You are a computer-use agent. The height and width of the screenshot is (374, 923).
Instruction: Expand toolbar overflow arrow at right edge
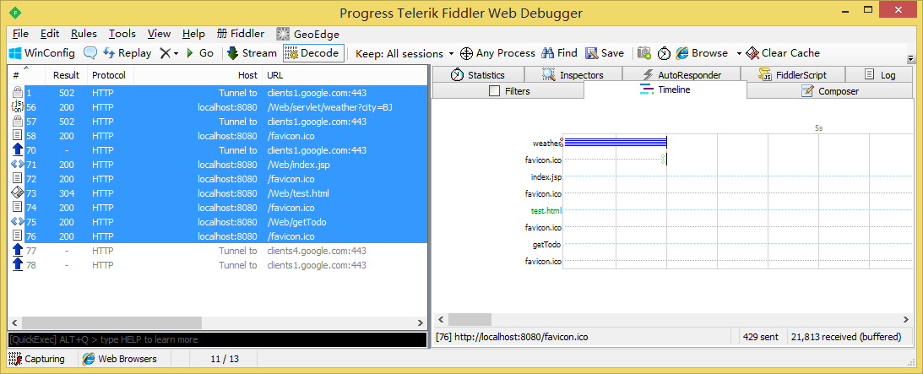[910, 59]
